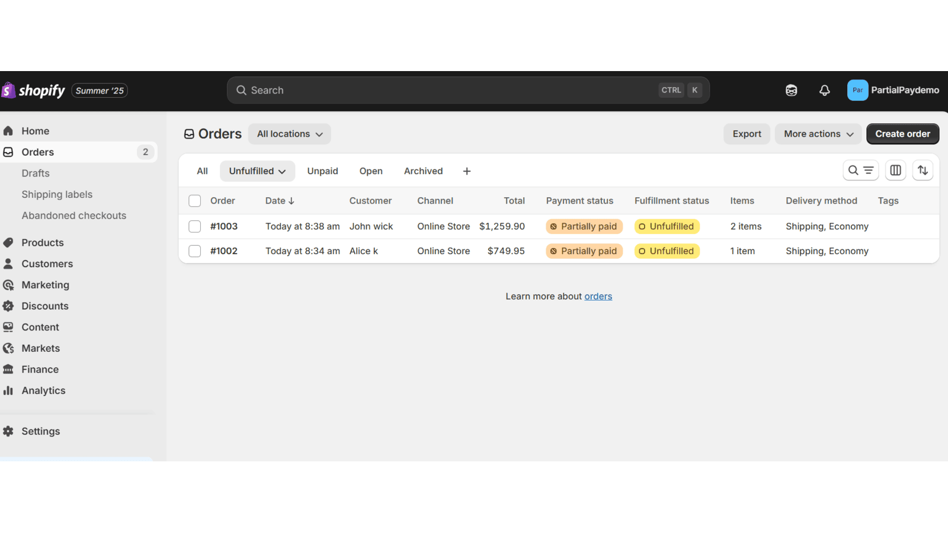
Task: Switch to the Archived tab
Action: 422,171
